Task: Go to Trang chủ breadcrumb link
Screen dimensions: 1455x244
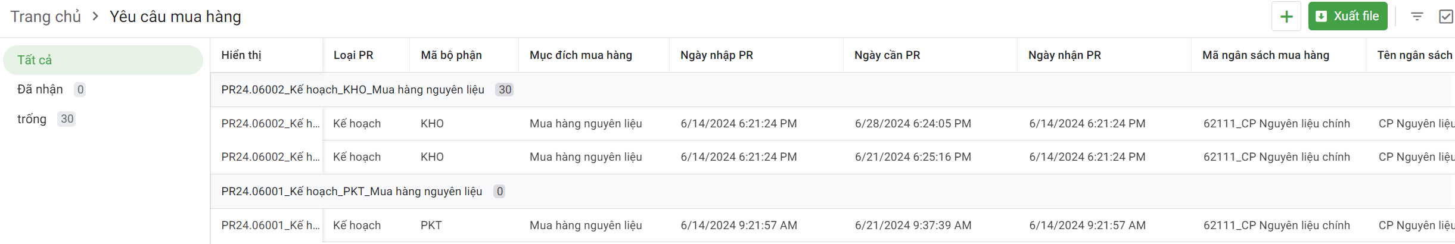Action: [x=45, y=17]
